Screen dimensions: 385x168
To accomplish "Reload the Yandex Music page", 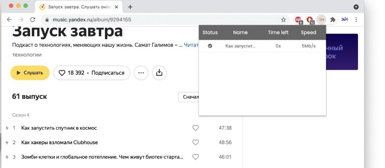I will coord(33,20).
